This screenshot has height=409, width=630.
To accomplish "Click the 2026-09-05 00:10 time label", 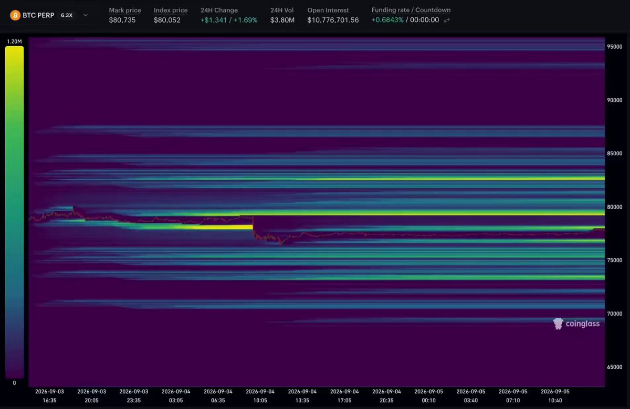I will 428,396.
